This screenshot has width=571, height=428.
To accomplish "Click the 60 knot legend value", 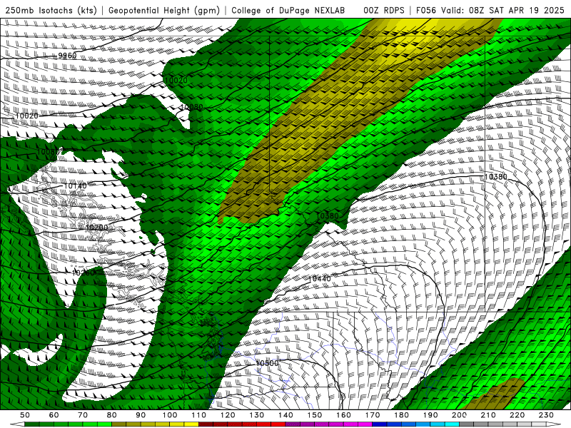I will [x=54, y=415].
